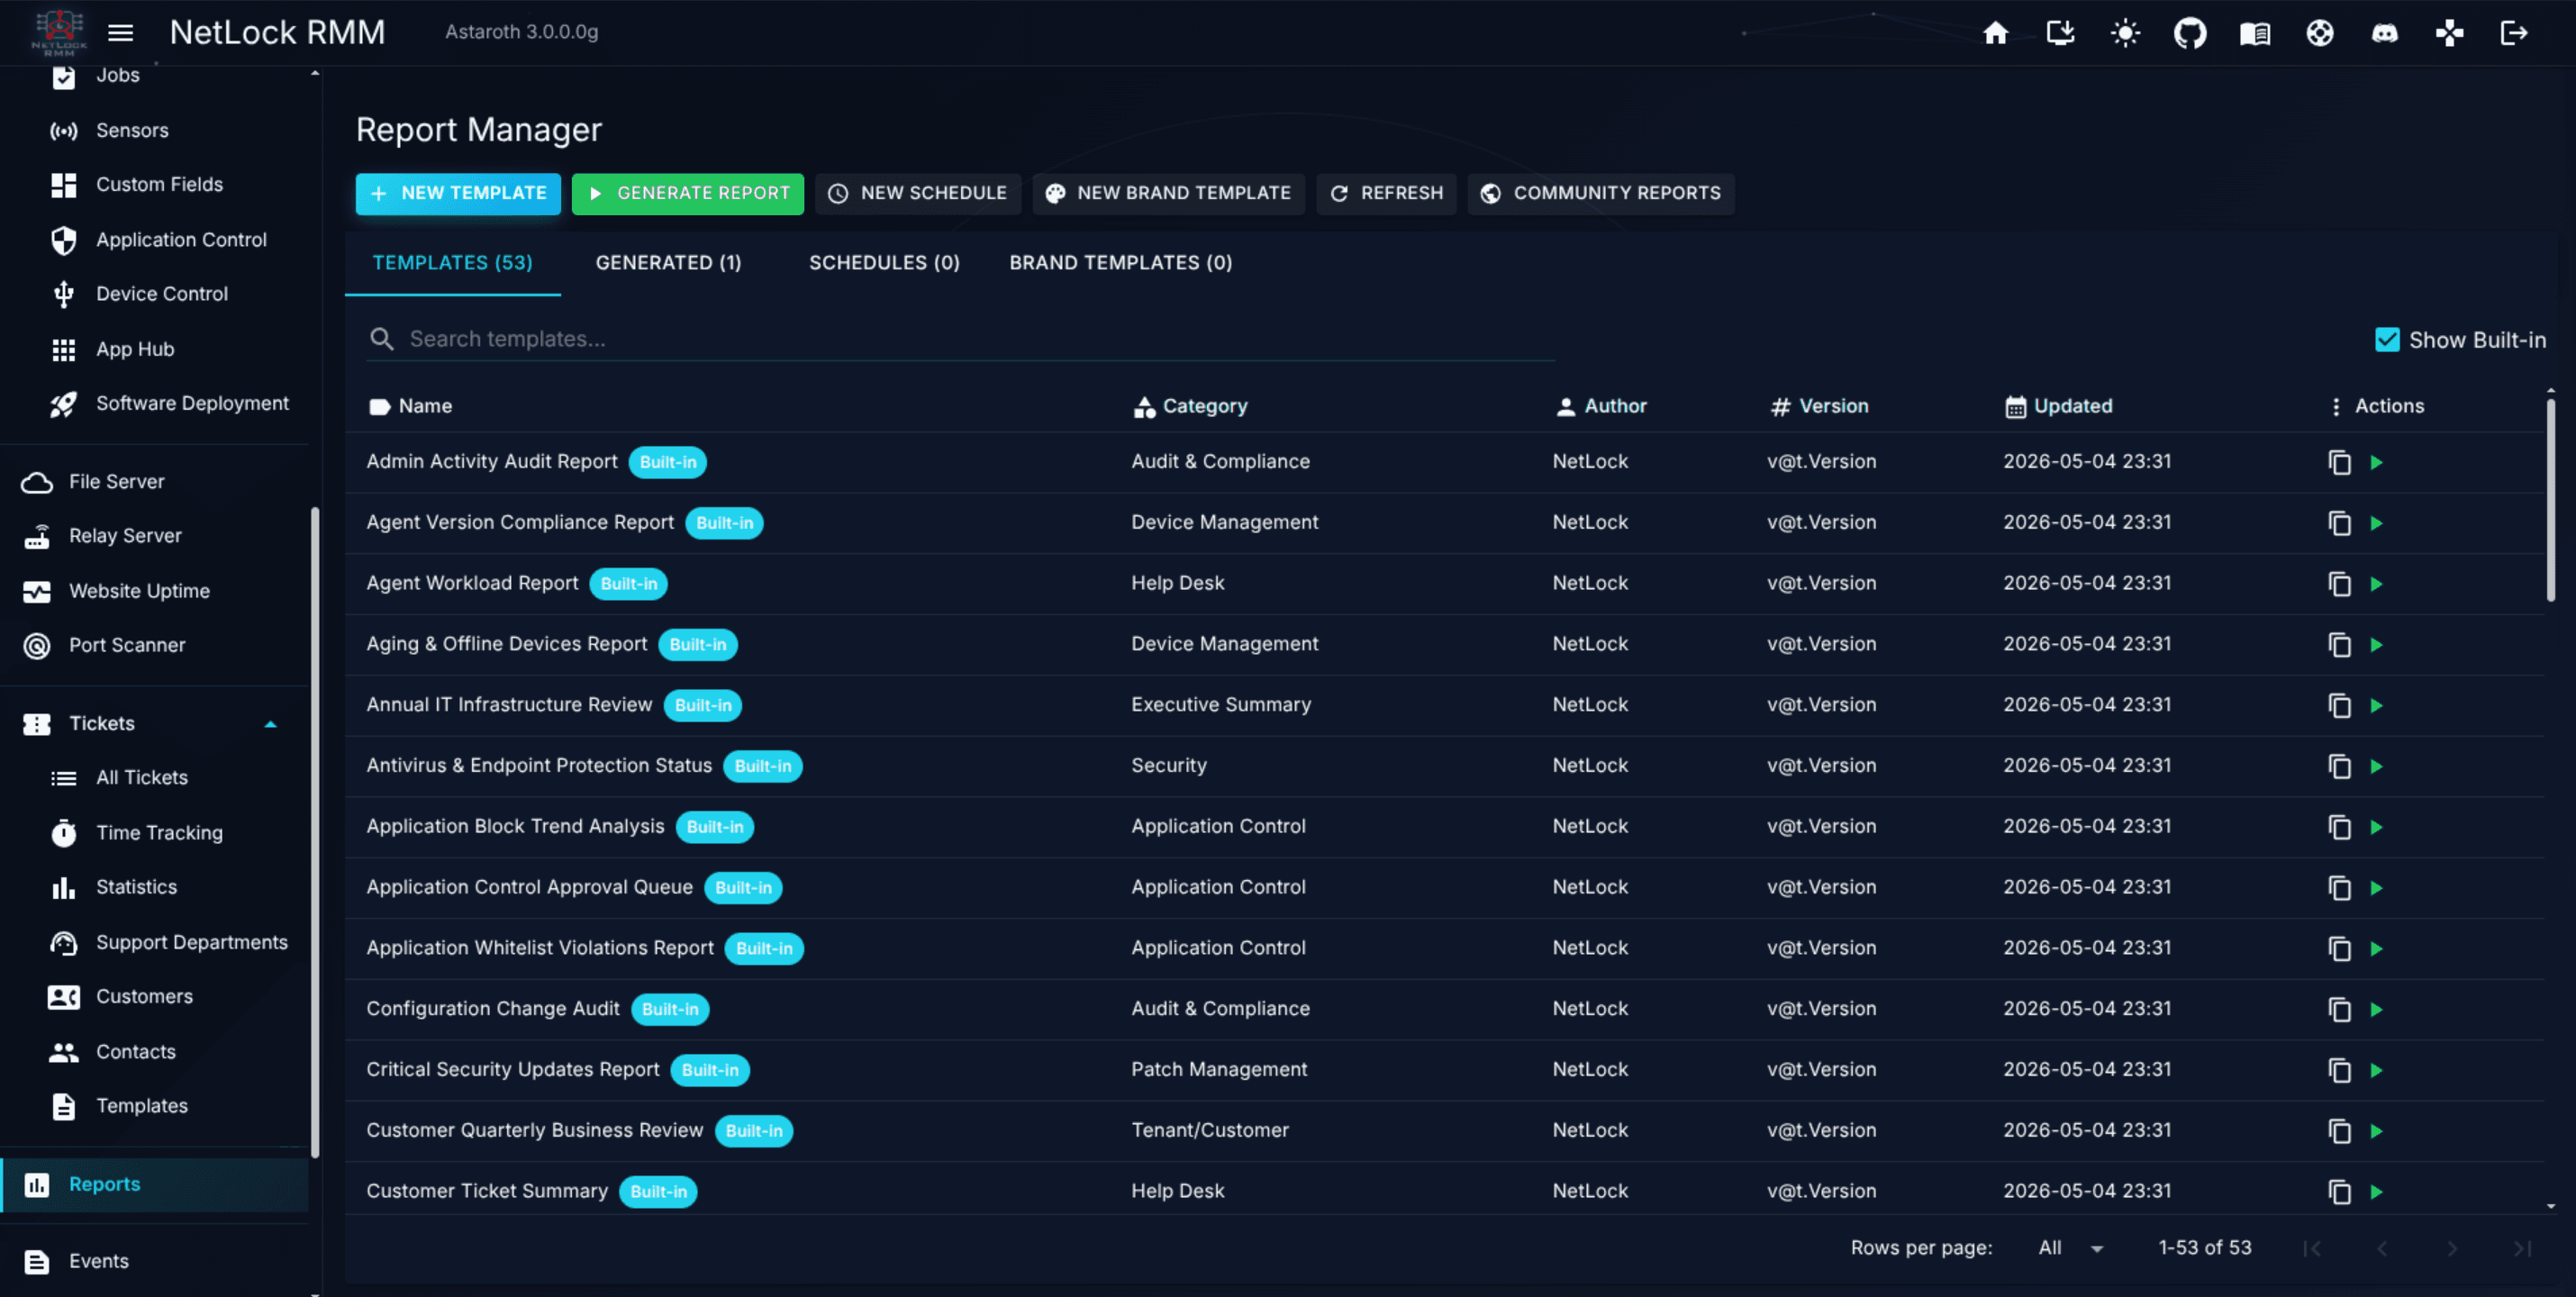Run Critical Security Updates Report play icon

[x=2377, y=1070]
